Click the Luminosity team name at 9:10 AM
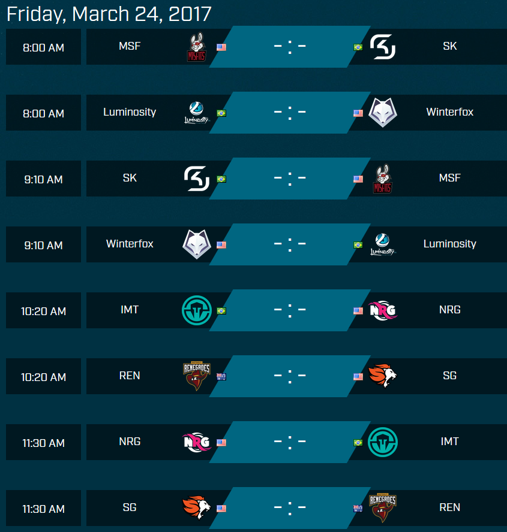This screenshot has height=532, width=507. pyautogui.click(x=449, y=244)
